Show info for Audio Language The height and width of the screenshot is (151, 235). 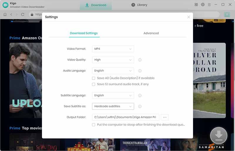click(140, 71)
